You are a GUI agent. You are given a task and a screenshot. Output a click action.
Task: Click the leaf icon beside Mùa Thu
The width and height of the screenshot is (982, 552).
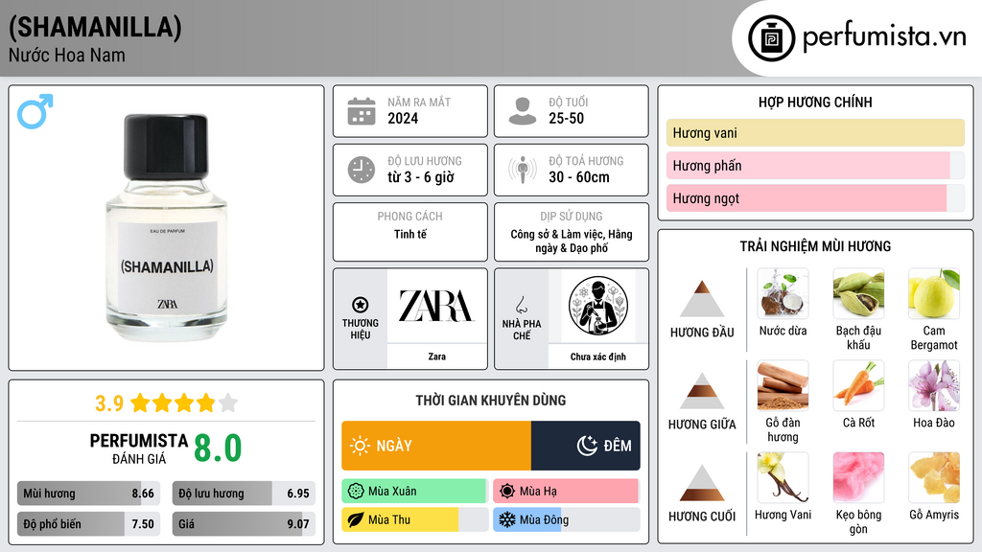pyautogui.click(x=356, y=519)
